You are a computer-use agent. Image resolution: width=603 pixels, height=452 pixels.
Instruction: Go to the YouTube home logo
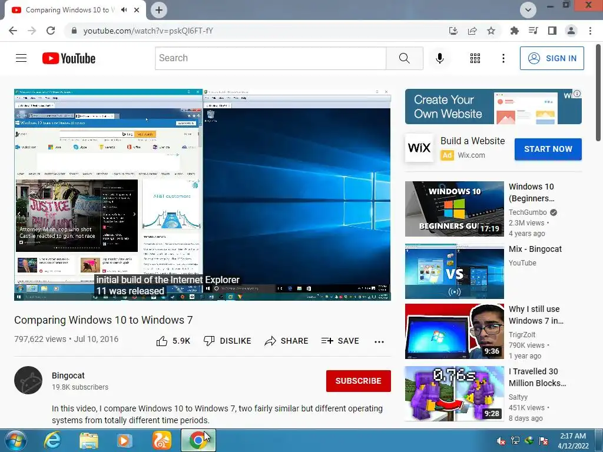pos(69,58)
